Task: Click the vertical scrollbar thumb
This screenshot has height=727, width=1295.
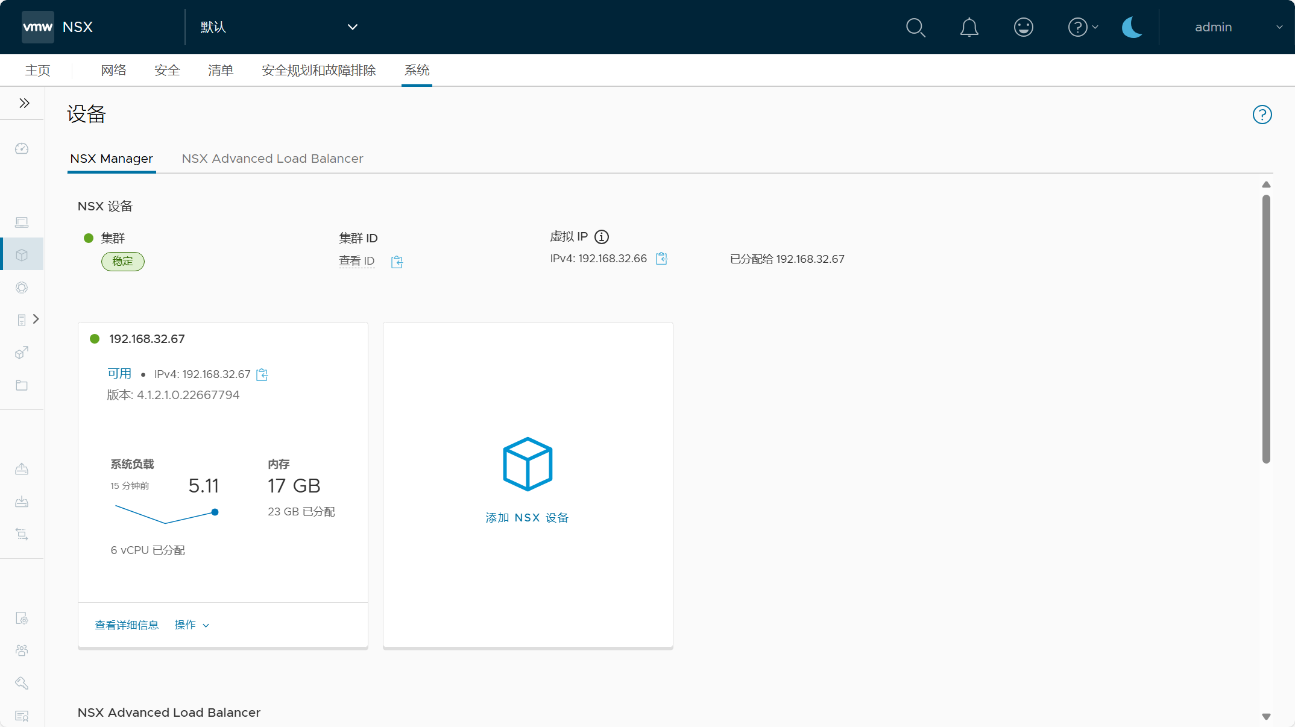Action: click(x=1266, y=329)
